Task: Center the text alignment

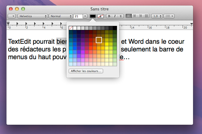Action: coord(134,16)
